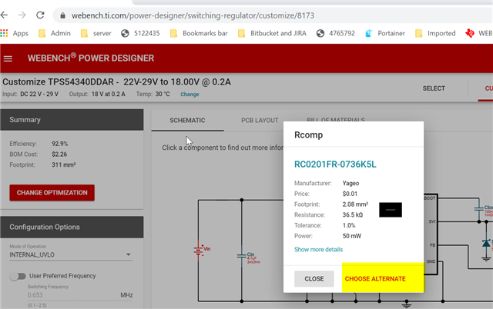
Task: Switch to the SCHEMATIC tab
Action: click(x=187, y=121)
